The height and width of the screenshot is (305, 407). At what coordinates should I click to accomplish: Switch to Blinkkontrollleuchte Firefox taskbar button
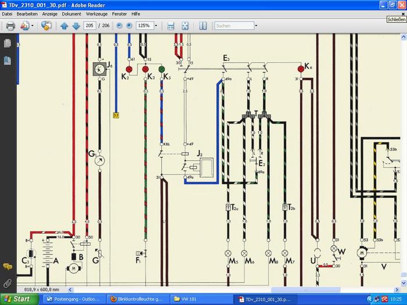[138, 299]
